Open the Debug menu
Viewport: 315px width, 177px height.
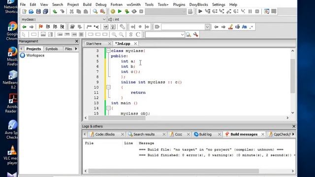coord(101,4)
